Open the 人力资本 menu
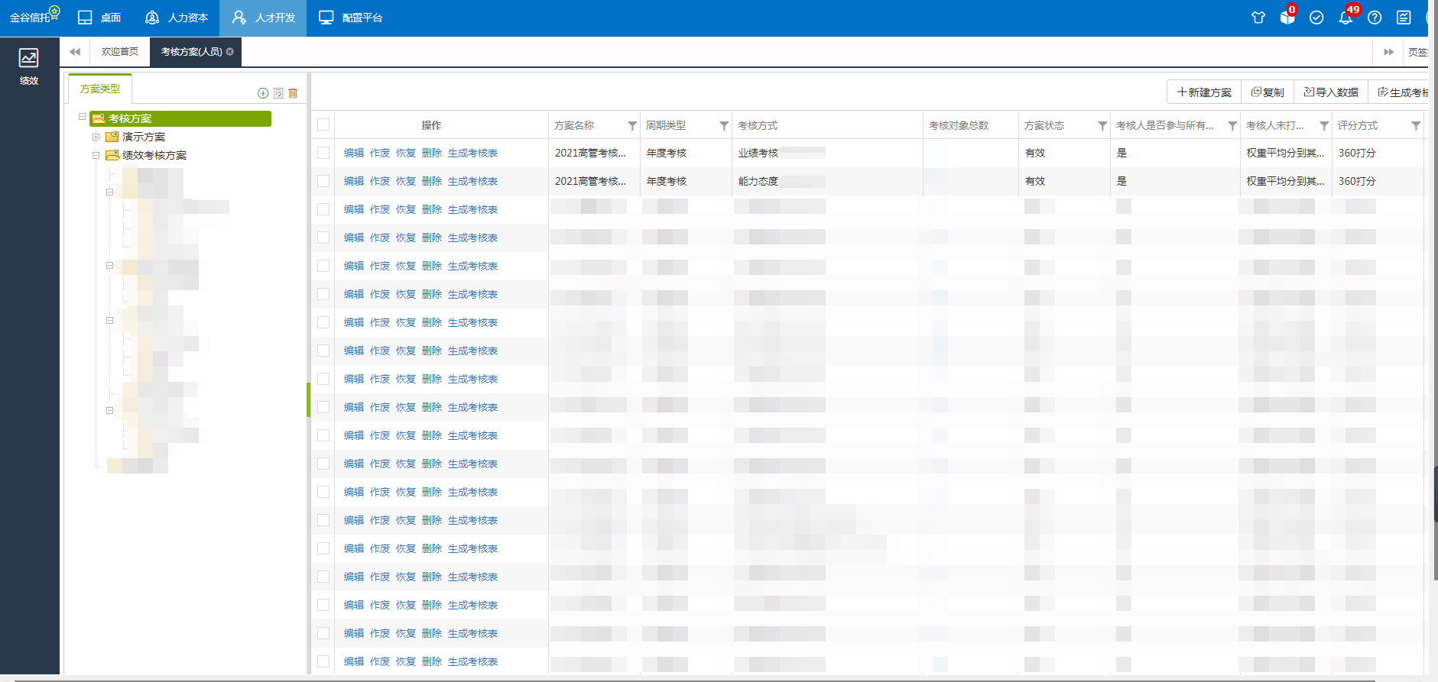The image size is (1438, 682). (177, 18)
